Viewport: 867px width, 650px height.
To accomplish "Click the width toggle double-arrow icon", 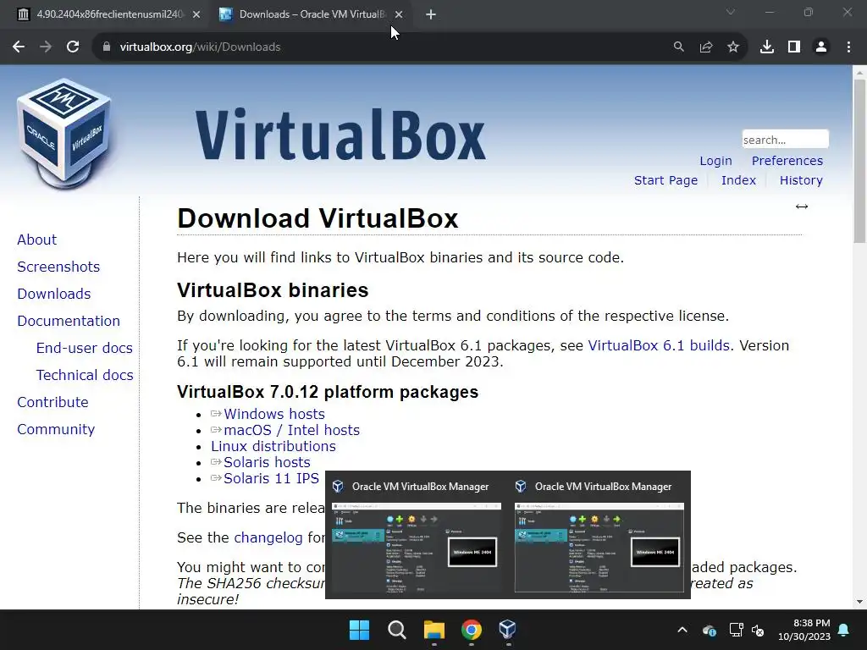I will click(x=802, y=207).
